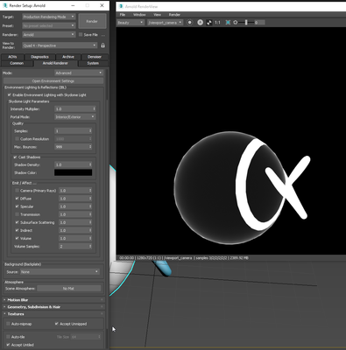Viewport: 346px width, 350px height.
Task: Click the Shadow Color black swatch
Action: [x=73, y=172]
